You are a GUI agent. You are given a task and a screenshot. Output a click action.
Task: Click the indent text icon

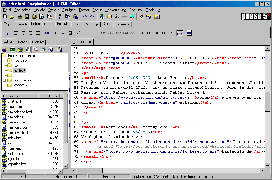click(x=47, y=33)
